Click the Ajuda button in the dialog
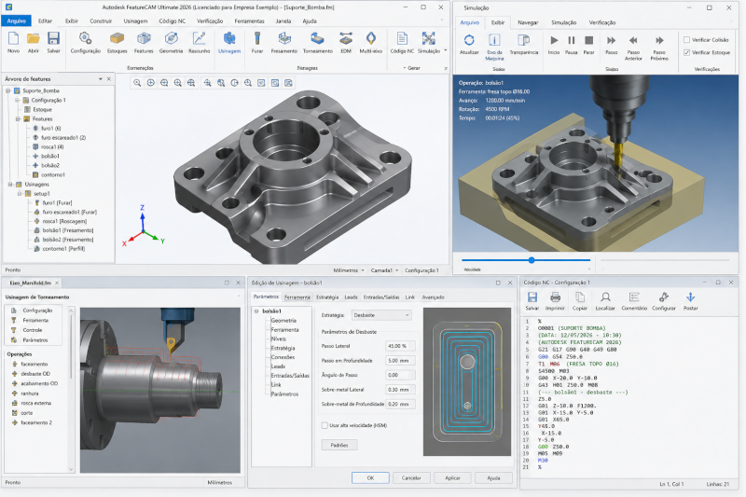This screenshot has width=746, height=497. tap(494, 478)
